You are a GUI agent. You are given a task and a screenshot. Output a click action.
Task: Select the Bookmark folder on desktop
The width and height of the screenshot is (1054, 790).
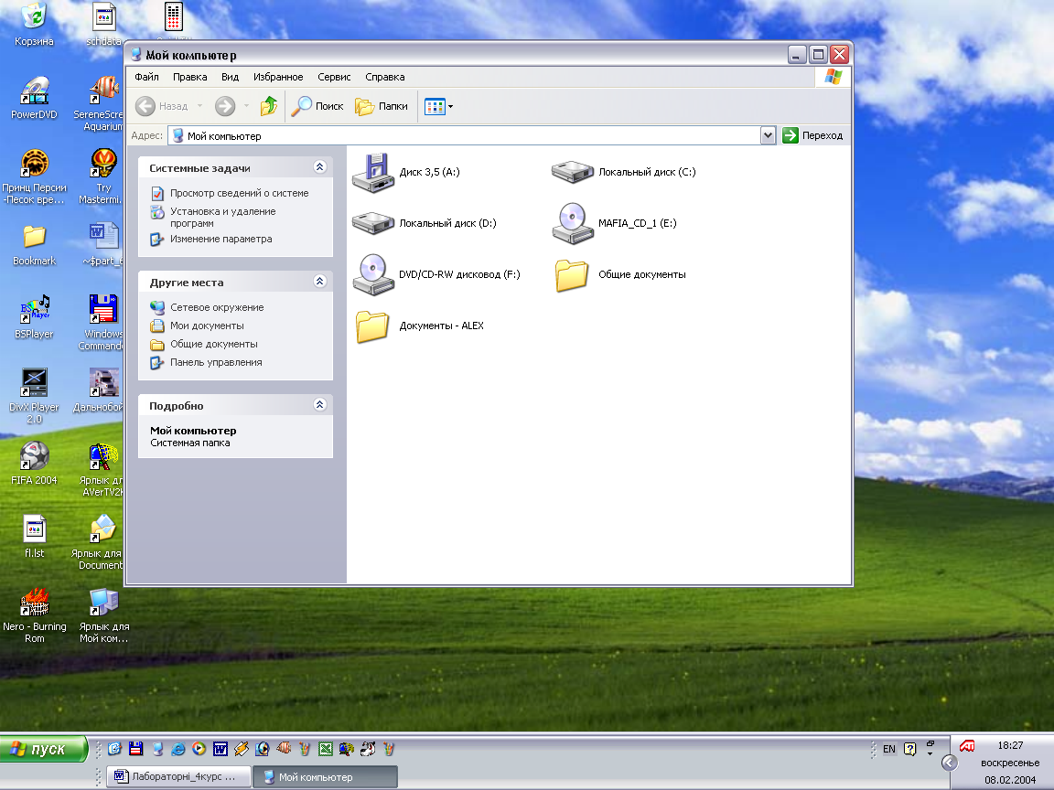[x=34, y=244]
